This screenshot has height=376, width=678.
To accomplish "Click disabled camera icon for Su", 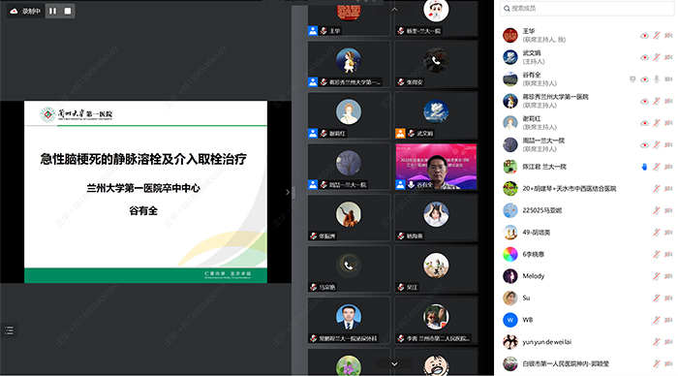I will [x=668, y=298].
